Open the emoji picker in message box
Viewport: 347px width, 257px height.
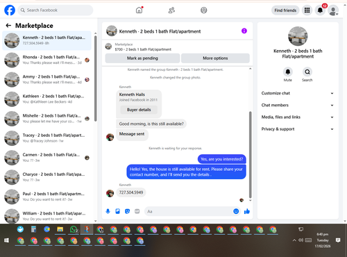point(236,211)
